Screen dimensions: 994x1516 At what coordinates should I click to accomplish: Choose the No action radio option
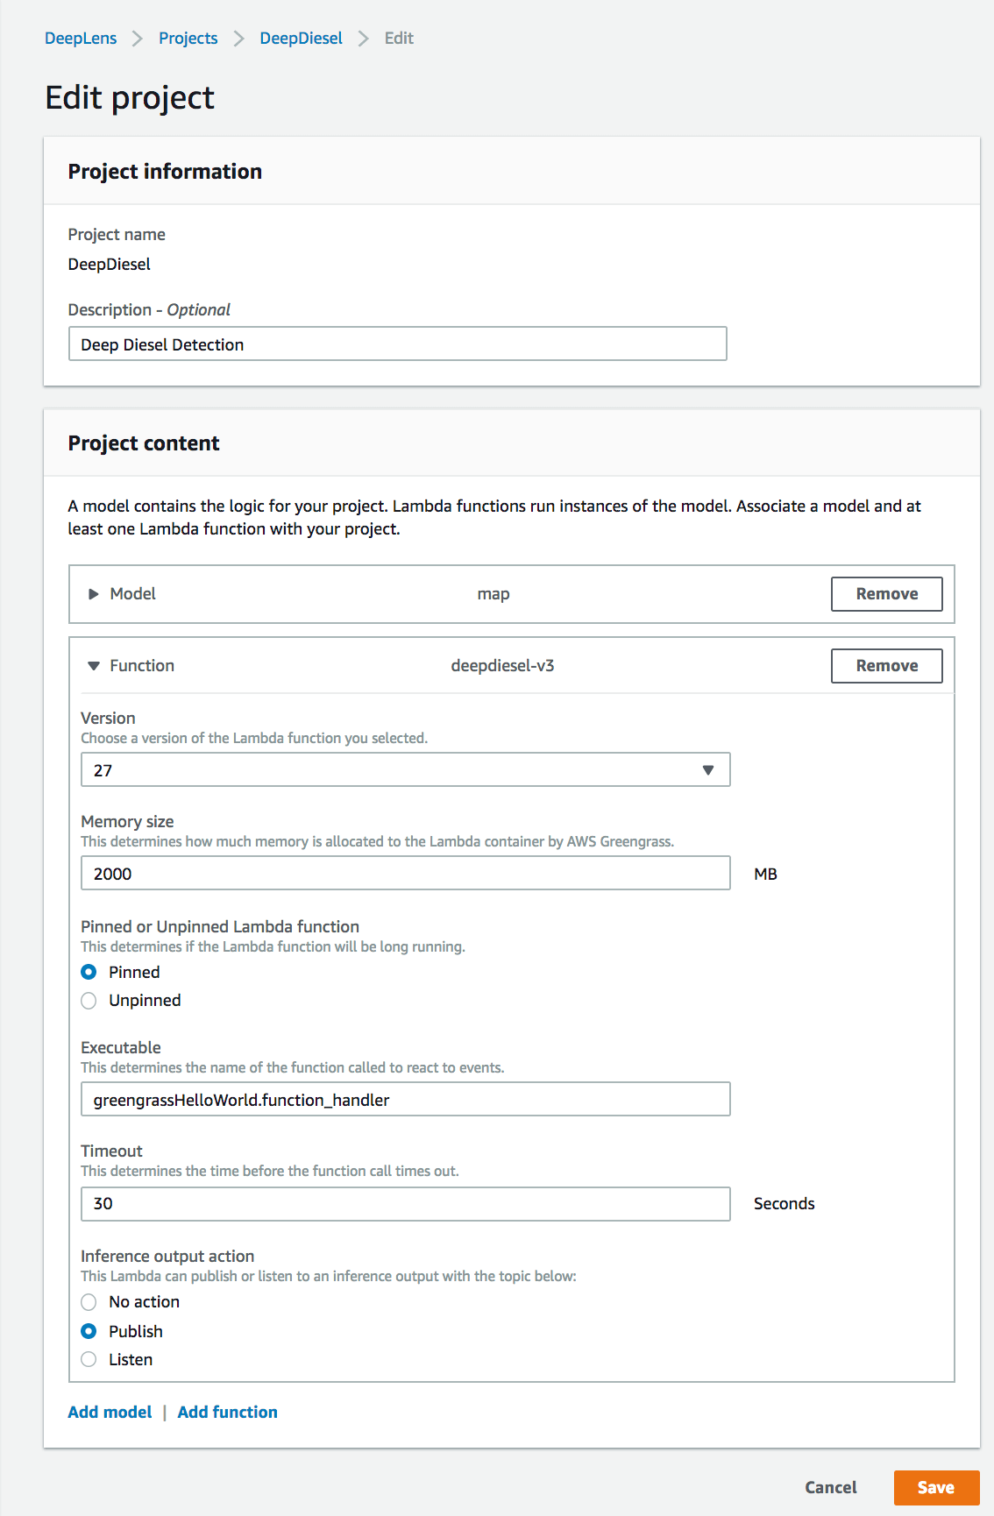pos(89,1302)
